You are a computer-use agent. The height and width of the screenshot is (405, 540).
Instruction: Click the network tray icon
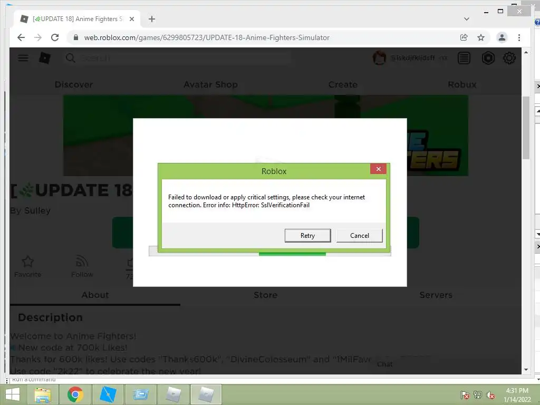coord(478,395)
